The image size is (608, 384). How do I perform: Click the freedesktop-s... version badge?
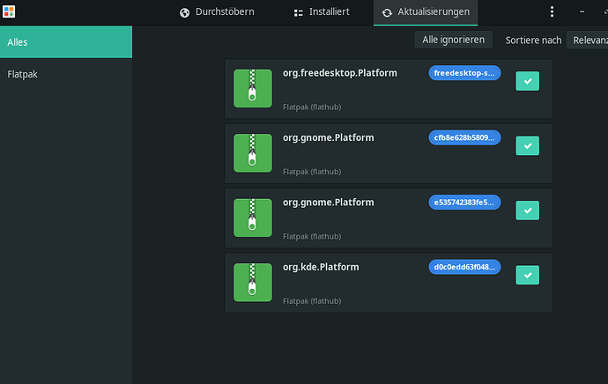464,73
